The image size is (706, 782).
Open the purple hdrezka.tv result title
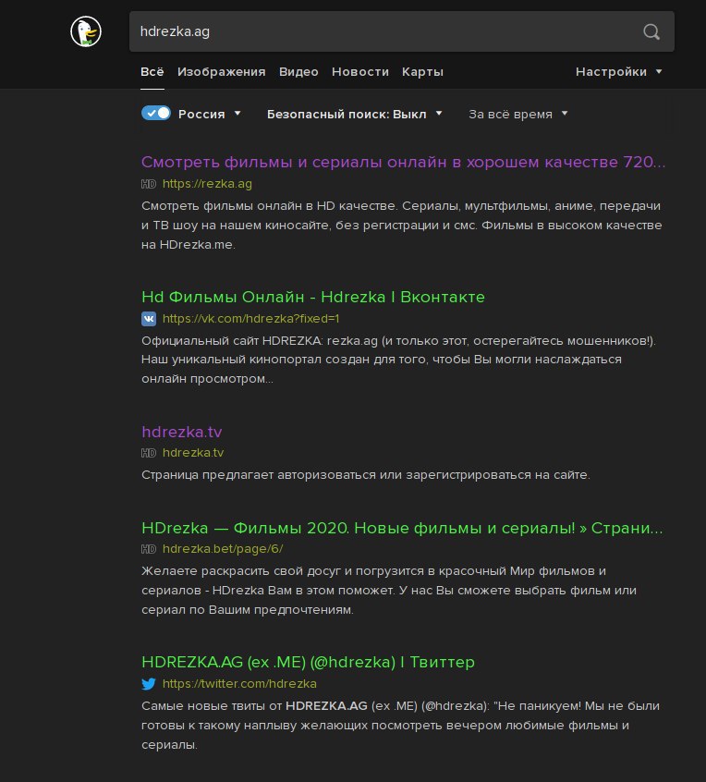point(181,432)
